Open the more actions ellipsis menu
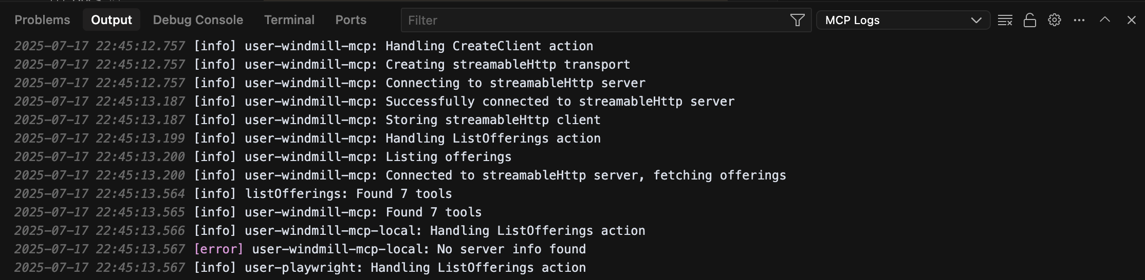 coord(1079,20)
